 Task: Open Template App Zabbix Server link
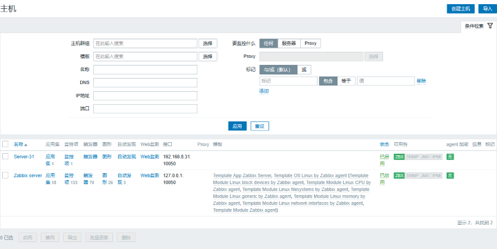point(242,175)
